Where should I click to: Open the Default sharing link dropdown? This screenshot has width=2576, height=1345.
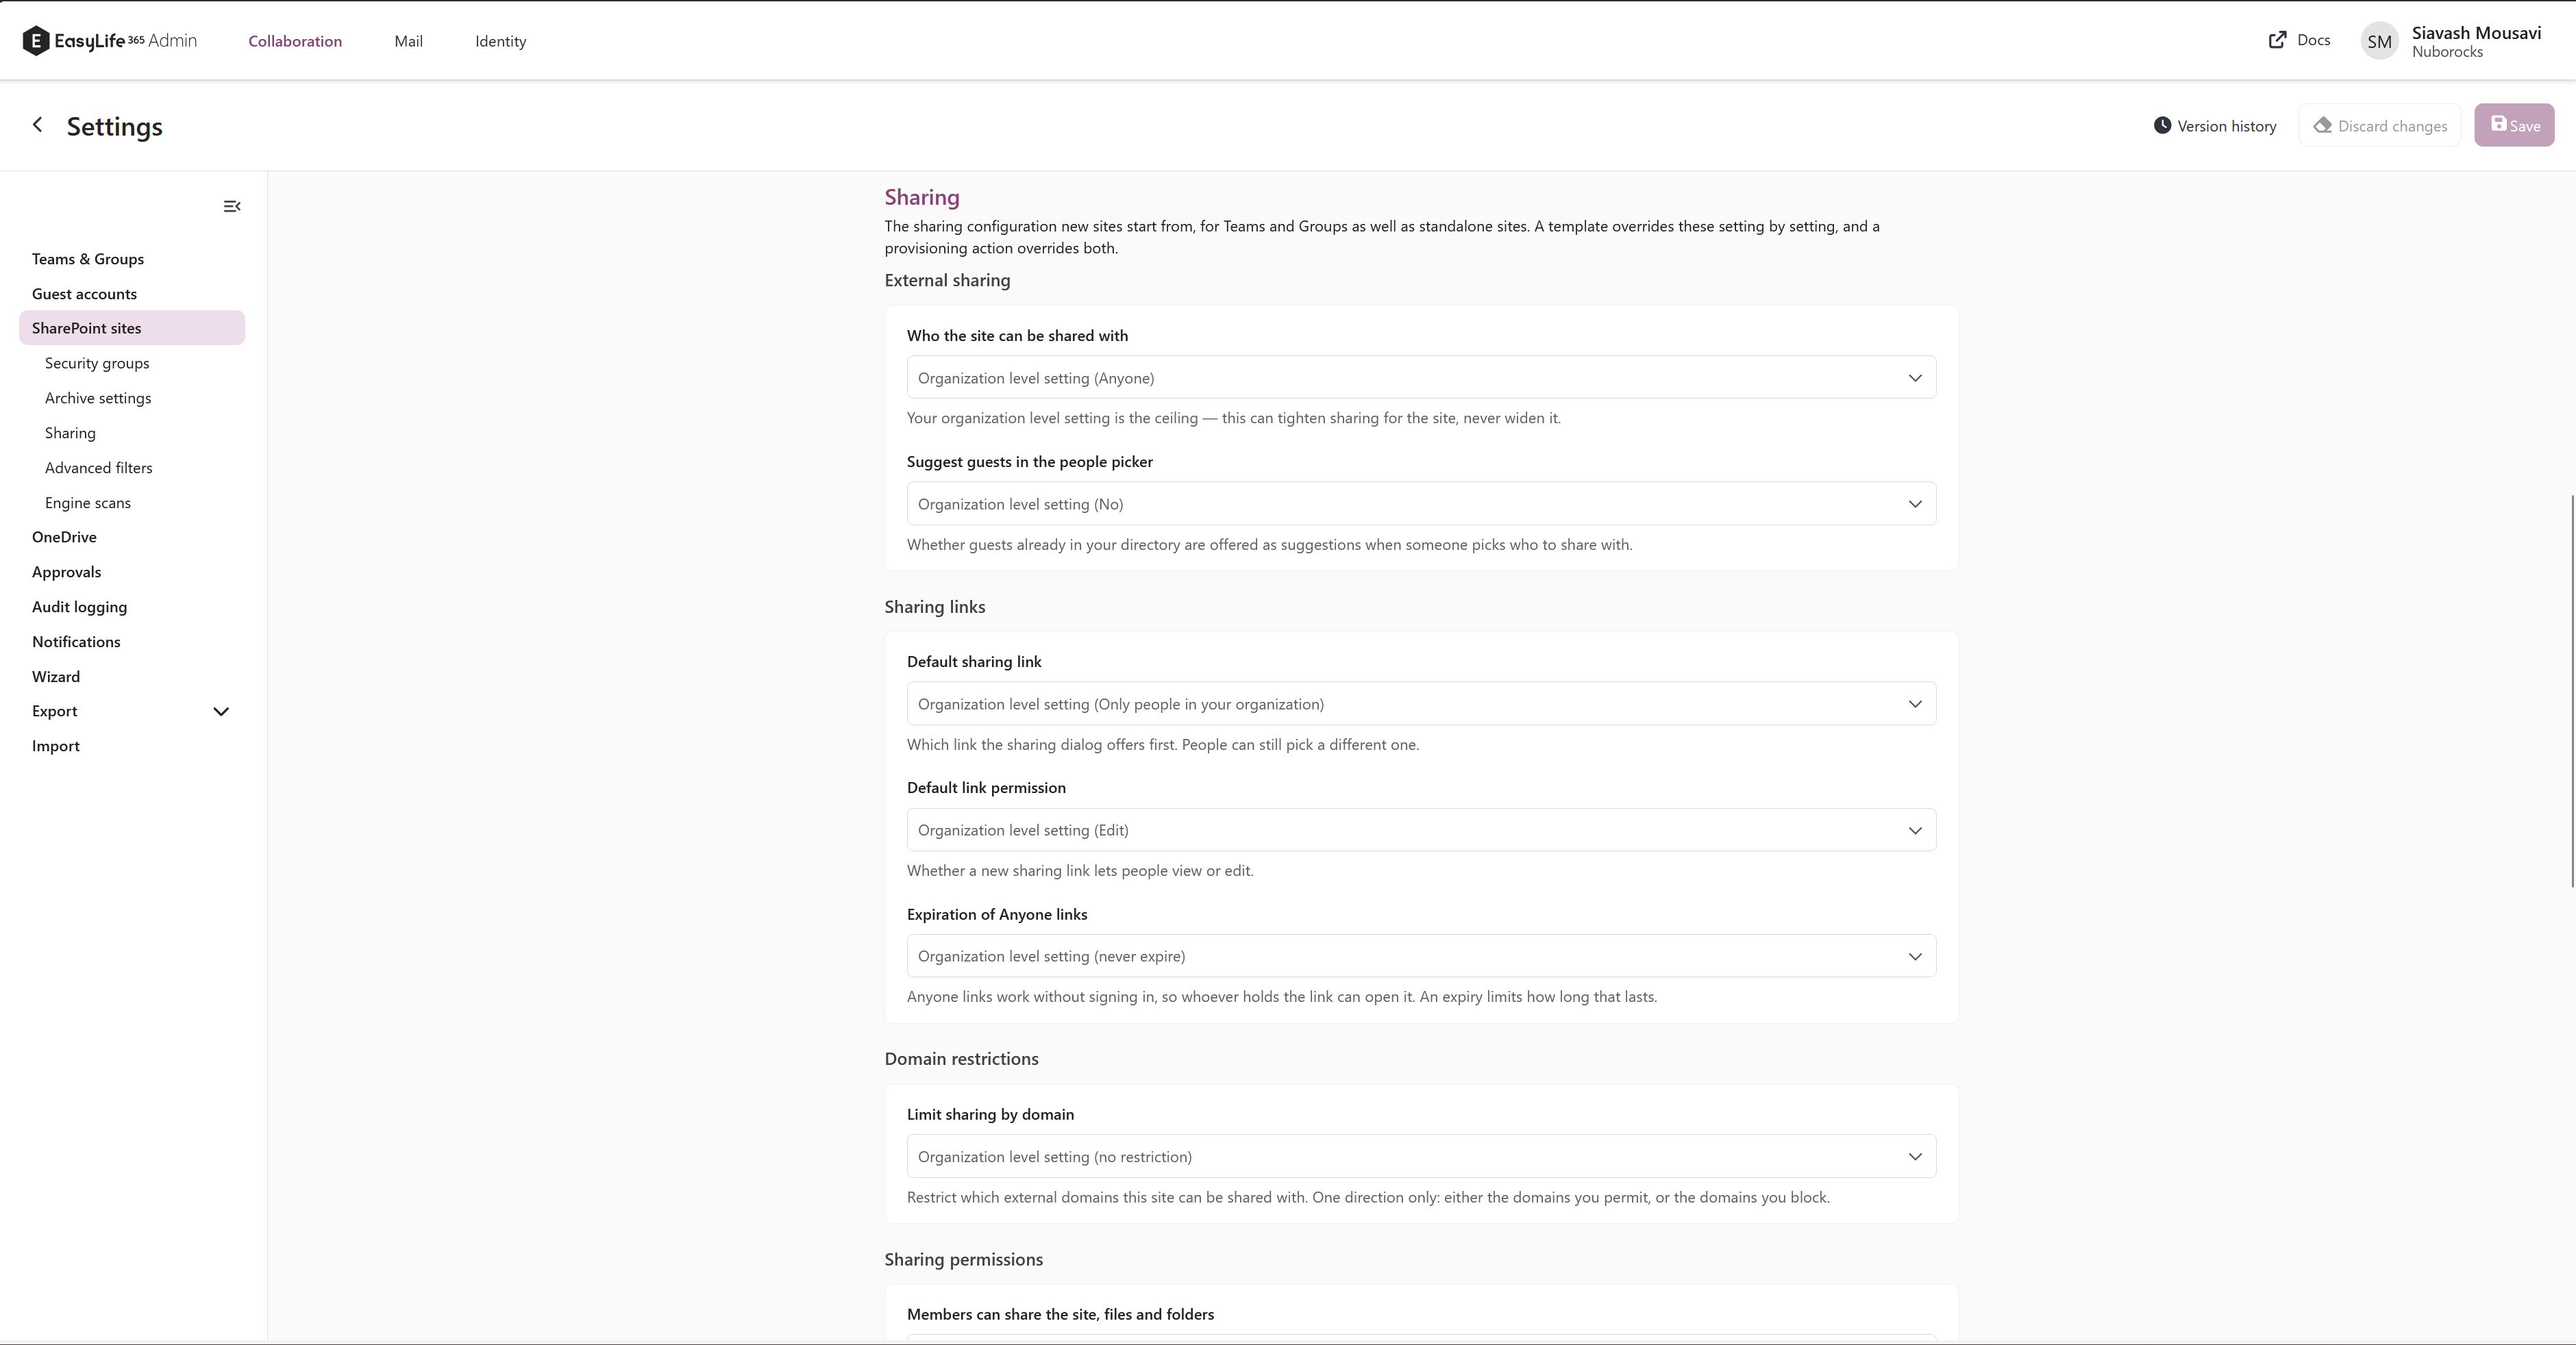pos(1421,703)
